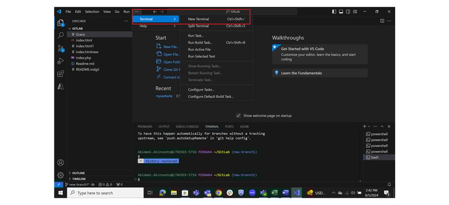Show hidden system tray icons chevron
449x205 pixels.
coord(333,193)
